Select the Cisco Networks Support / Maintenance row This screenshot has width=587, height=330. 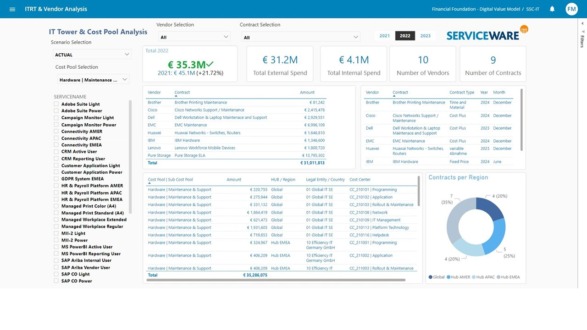(x=236, y=110)
